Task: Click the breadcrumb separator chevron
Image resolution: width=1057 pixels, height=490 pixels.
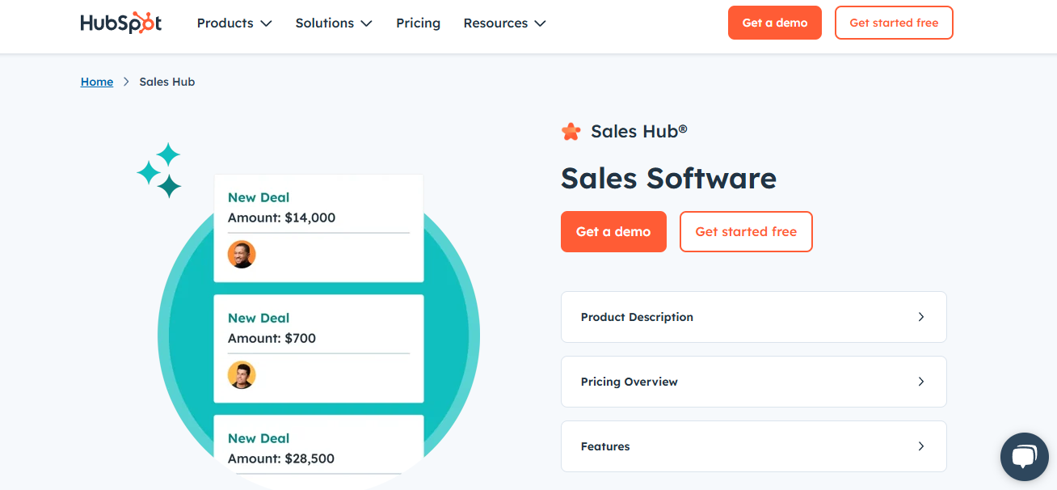Action: click(126, 82)
